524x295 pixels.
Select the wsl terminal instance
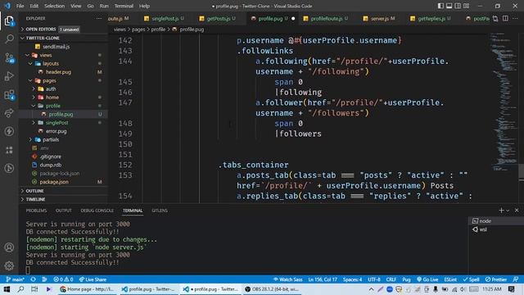[483, 229]
